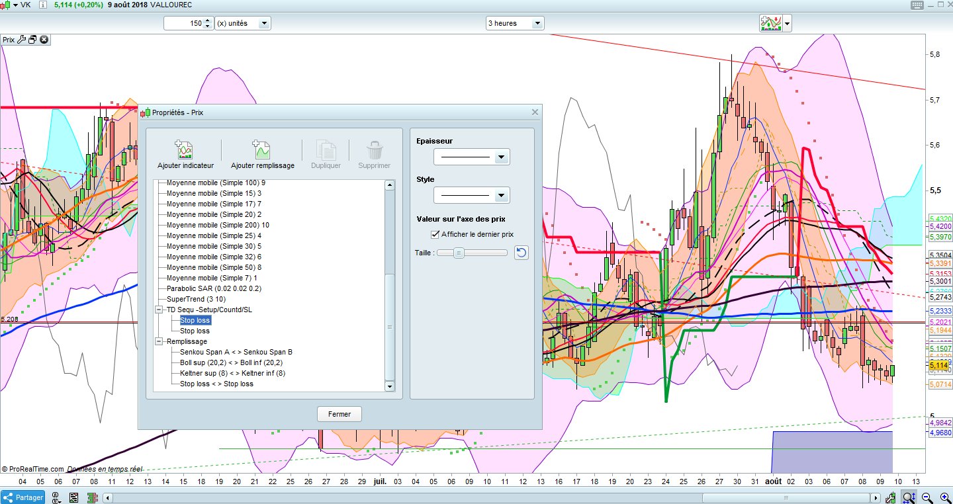The height and width of the screenshot is (504, 953).
Task: Open Prix panel wrench settings icon
Action: 22,40
